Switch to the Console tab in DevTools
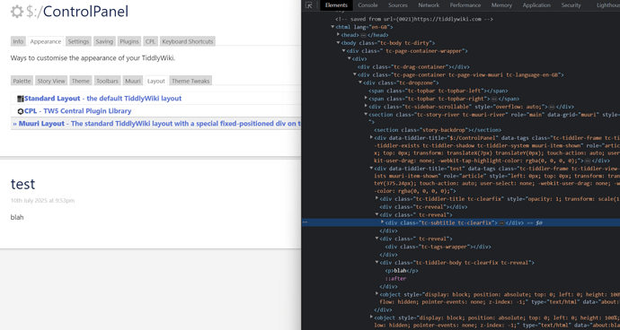 pyautogui.click(x=368, y=5)
